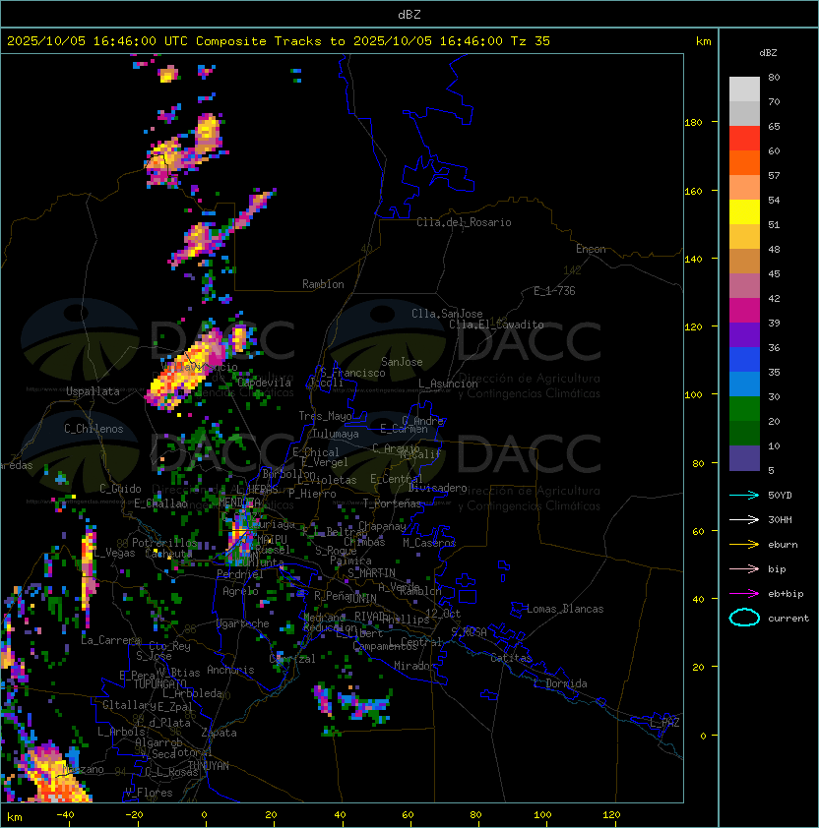Click the 'Zapata' place label

coord(219,733)
